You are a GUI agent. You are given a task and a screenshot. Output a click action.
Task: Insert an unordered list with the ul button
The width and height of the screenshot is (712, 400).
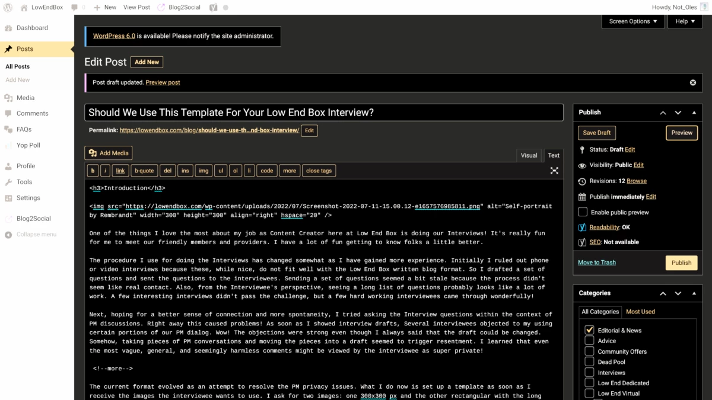(220, 170)
